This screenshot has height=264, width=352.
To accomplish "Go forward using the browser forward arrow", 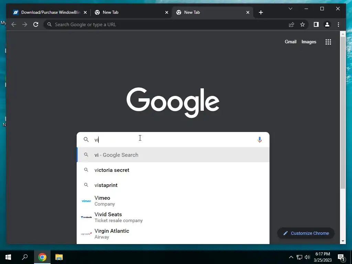I will click(x=25, y=24).
